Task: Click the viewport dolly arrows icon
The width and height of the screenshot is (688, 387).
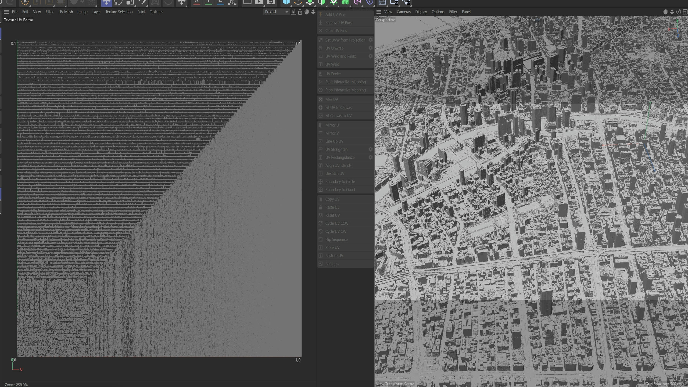Action: coord(672,12)
